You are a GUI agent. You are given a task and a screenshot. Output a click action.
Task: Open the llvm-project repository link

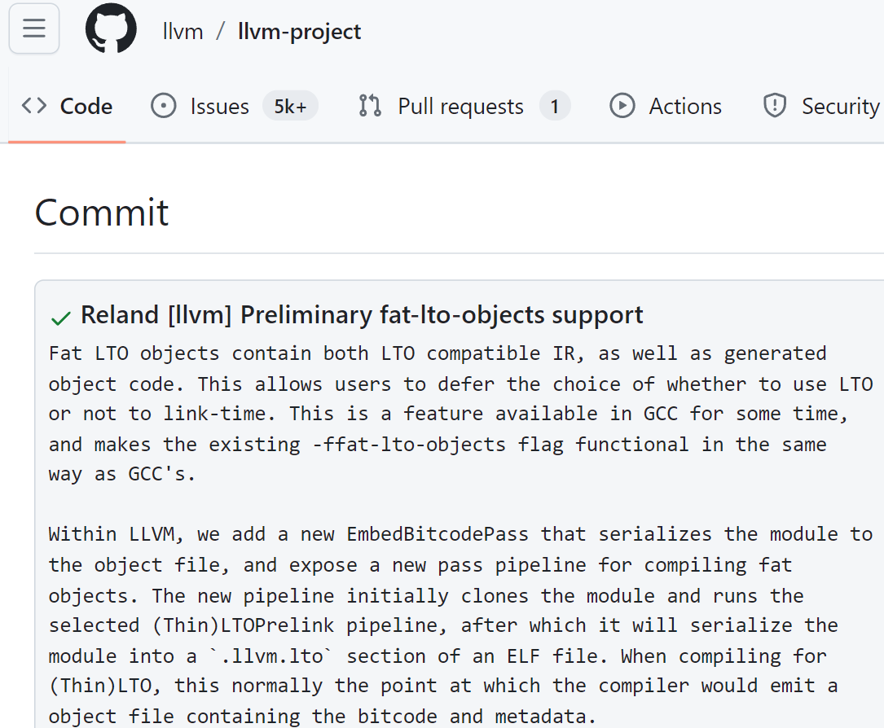[298, 30]
